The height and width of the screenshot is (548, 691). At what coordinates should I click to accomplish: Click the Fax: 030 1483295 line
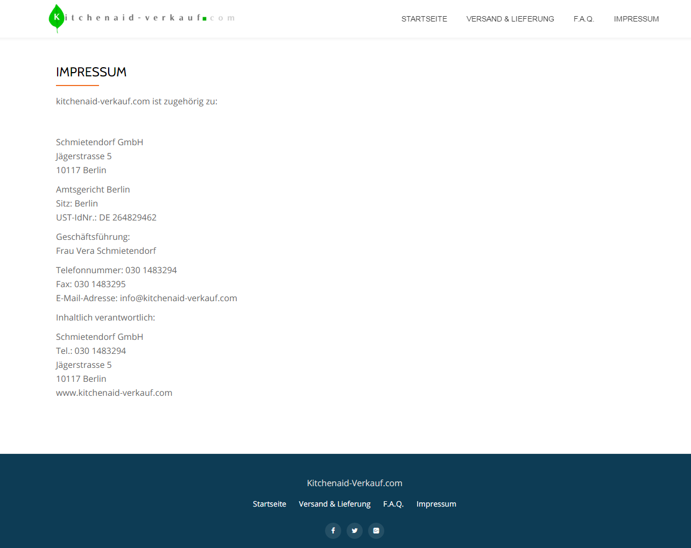pos(91,284)
